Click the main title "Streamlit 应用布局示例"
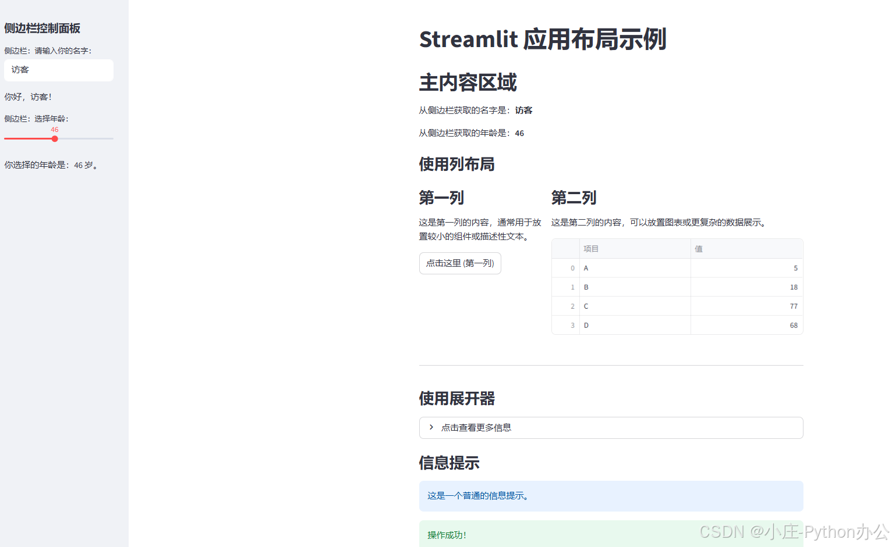The width and height of the screenshot is (892, 547). pyautogui.click(x=543, y=39)
